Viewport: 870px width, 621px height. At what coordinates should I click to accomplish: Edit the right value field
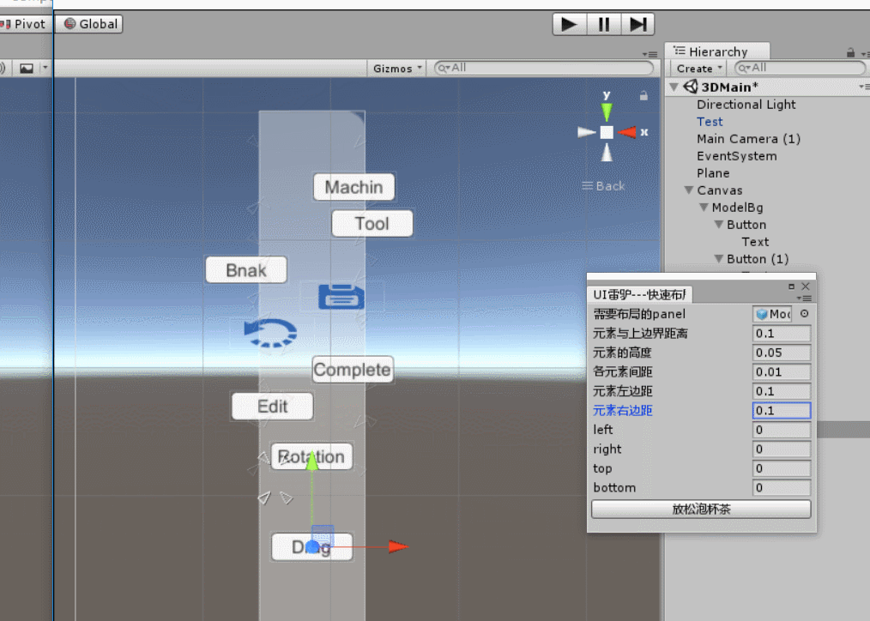(x=782, y=449)
